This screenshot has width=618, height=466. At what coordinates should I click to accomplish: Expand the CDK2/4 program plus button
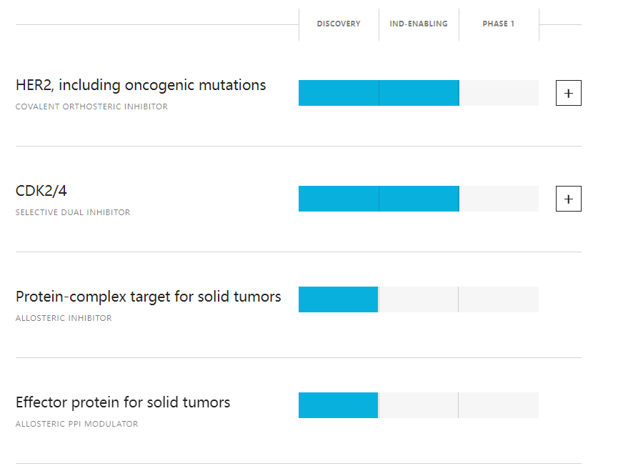pyautogui.click(x=568, y=199)
